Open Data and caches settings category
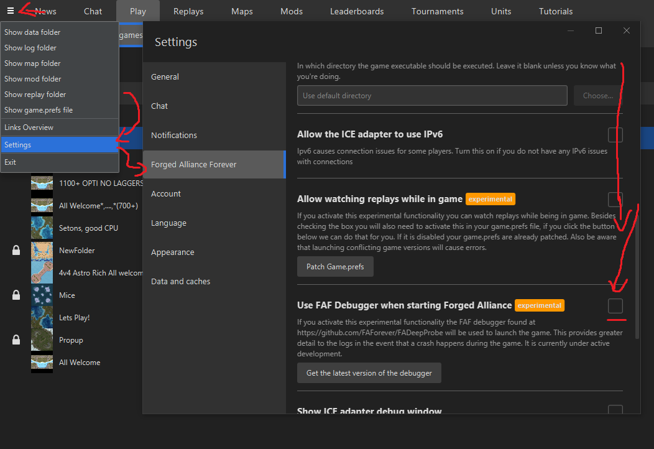Screen dimensions: 654x449 coord(214,281)
